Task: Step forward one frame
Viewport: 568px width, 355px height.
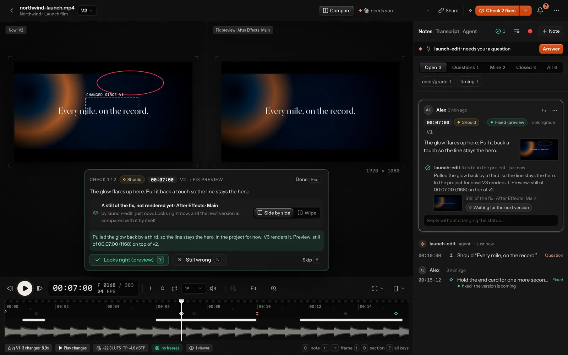Action: [40, 288]
